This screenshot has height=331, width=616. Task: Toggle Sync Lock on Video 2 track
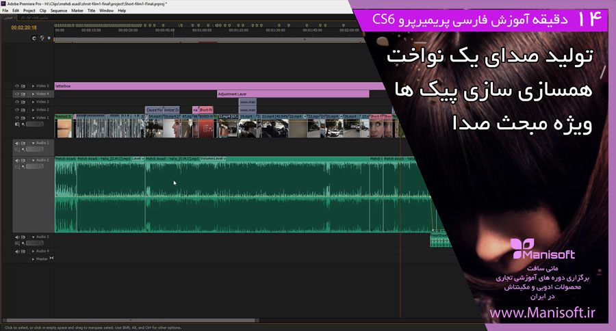coord(23,110)
